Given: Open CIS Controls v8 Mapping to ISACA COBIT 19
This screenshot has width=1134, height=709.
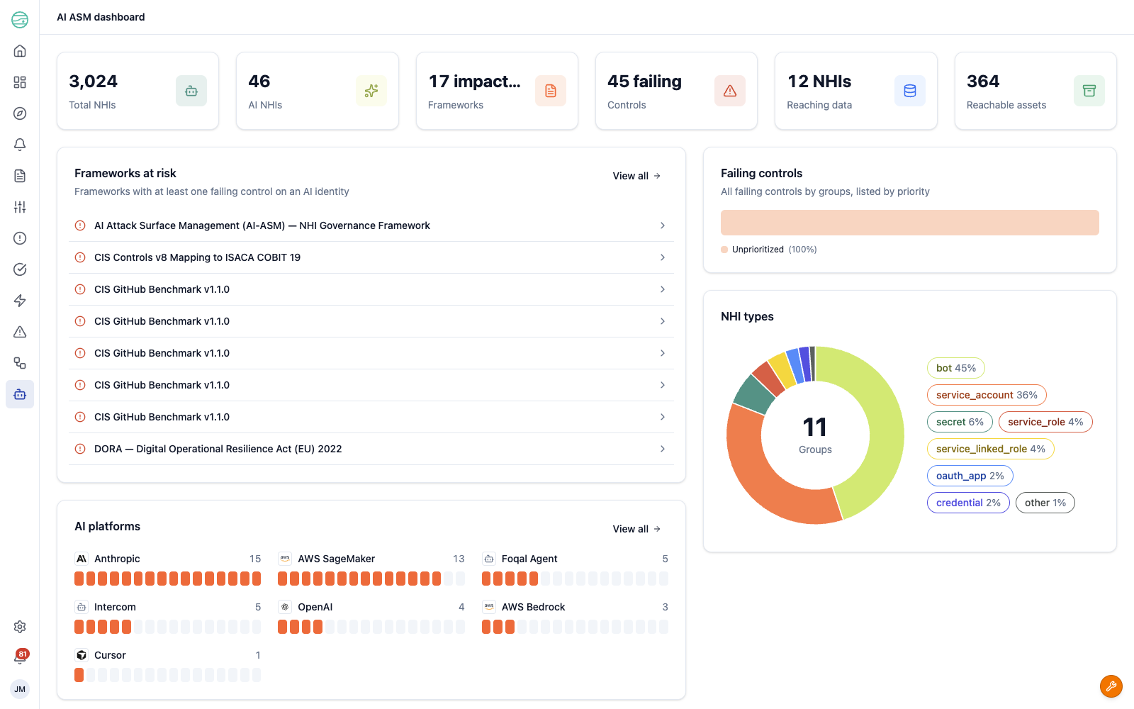Looking at the screenshot, I should pyautogui.click(x=371, y=257).
